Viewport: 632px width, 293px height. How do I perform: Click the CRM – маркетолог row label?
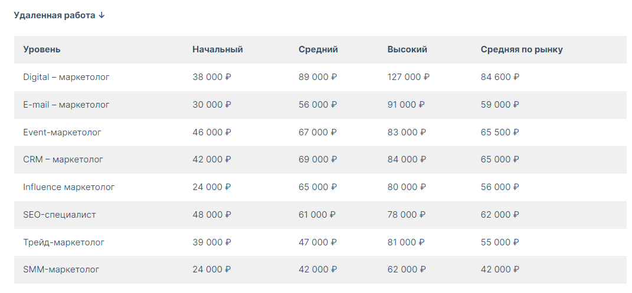coord(63,159)
